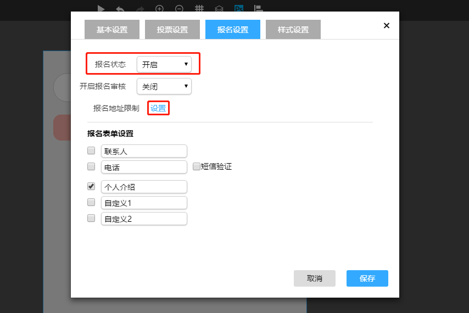Screen dimensions: 469x313
Task: Click the 自定义1 text field
Action: coord(144,203)
